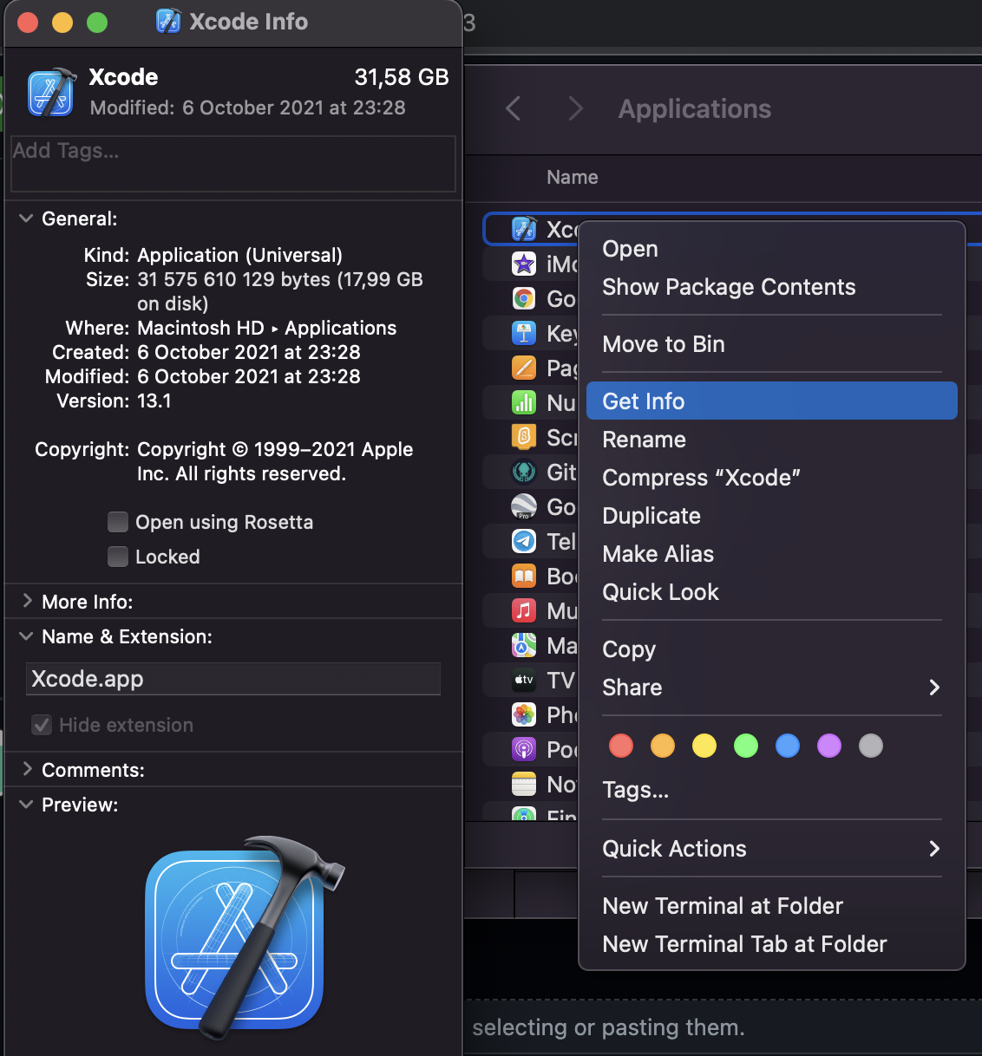Expand the Comments section
The height and width of the screenshot is (1056, 982).
[25, 769]
